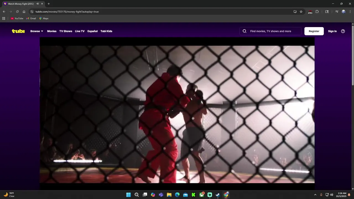The height and width of the screenshot is (199, 354).
Task: Open Task View in taskbar
Action: [x=145, y=195]
